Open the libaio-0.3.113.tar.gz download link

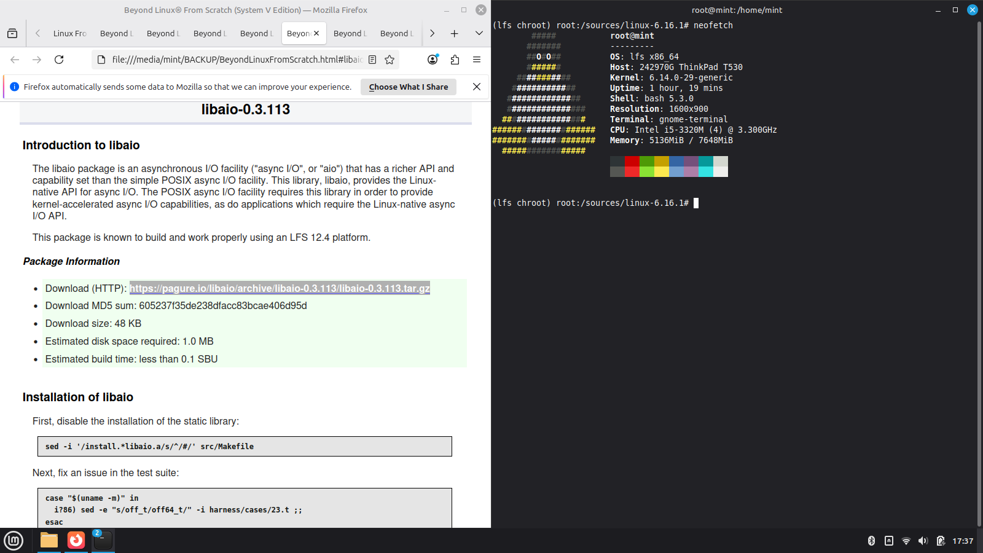[280, 288]
